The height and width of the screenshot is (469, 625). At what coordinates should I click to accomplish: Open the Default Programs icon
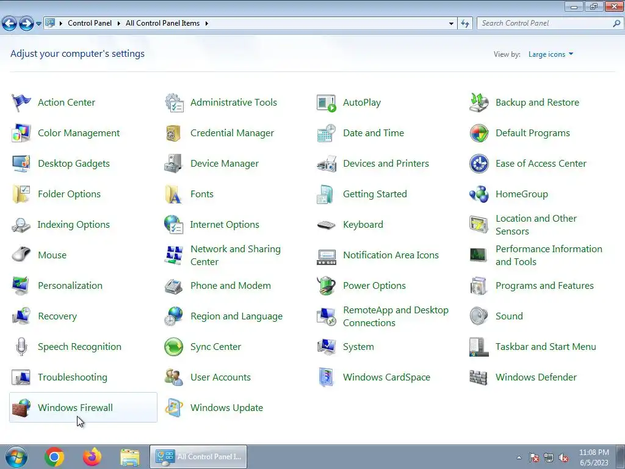pyautogui.click(x=479, y=133)
